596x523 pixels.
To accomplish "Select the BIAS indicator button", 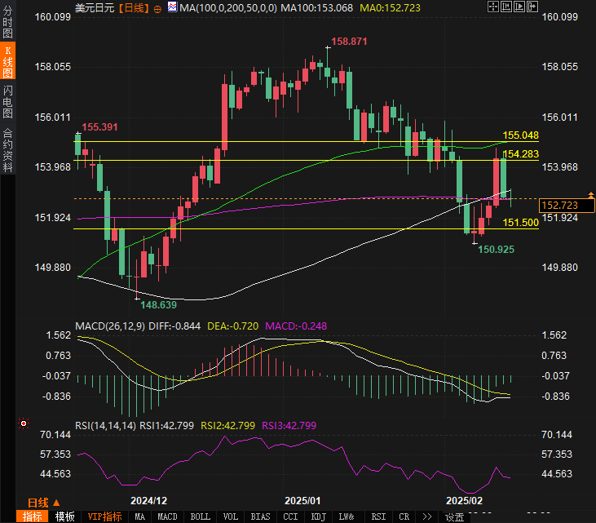I will point(260,516).
